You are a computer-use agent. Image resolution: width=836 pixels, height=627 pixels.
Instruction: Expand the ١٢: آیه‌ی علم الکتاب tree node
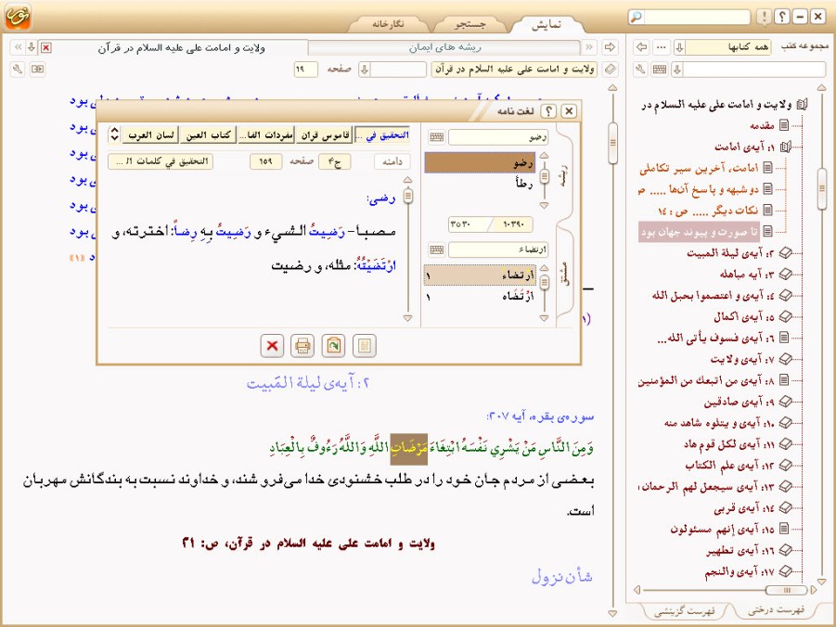pos(785,465)
